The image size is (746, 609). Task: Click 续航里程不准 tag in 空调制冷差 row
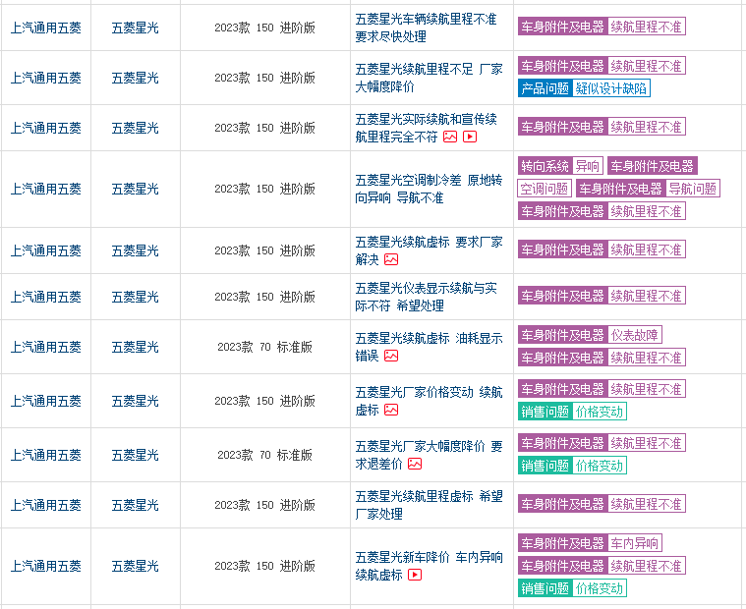coord(647,211)
